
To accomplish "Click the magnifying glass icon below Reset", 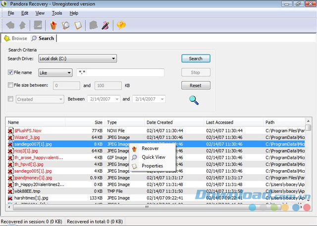I will point(194,100).
